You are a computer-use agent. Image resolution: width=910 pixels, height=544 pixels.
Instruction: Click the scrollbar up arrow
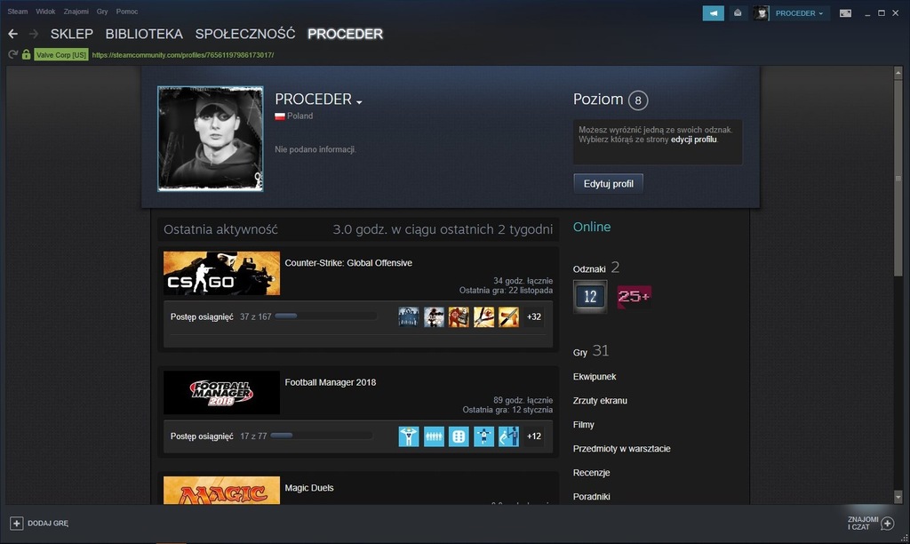(x=898, y=73)
